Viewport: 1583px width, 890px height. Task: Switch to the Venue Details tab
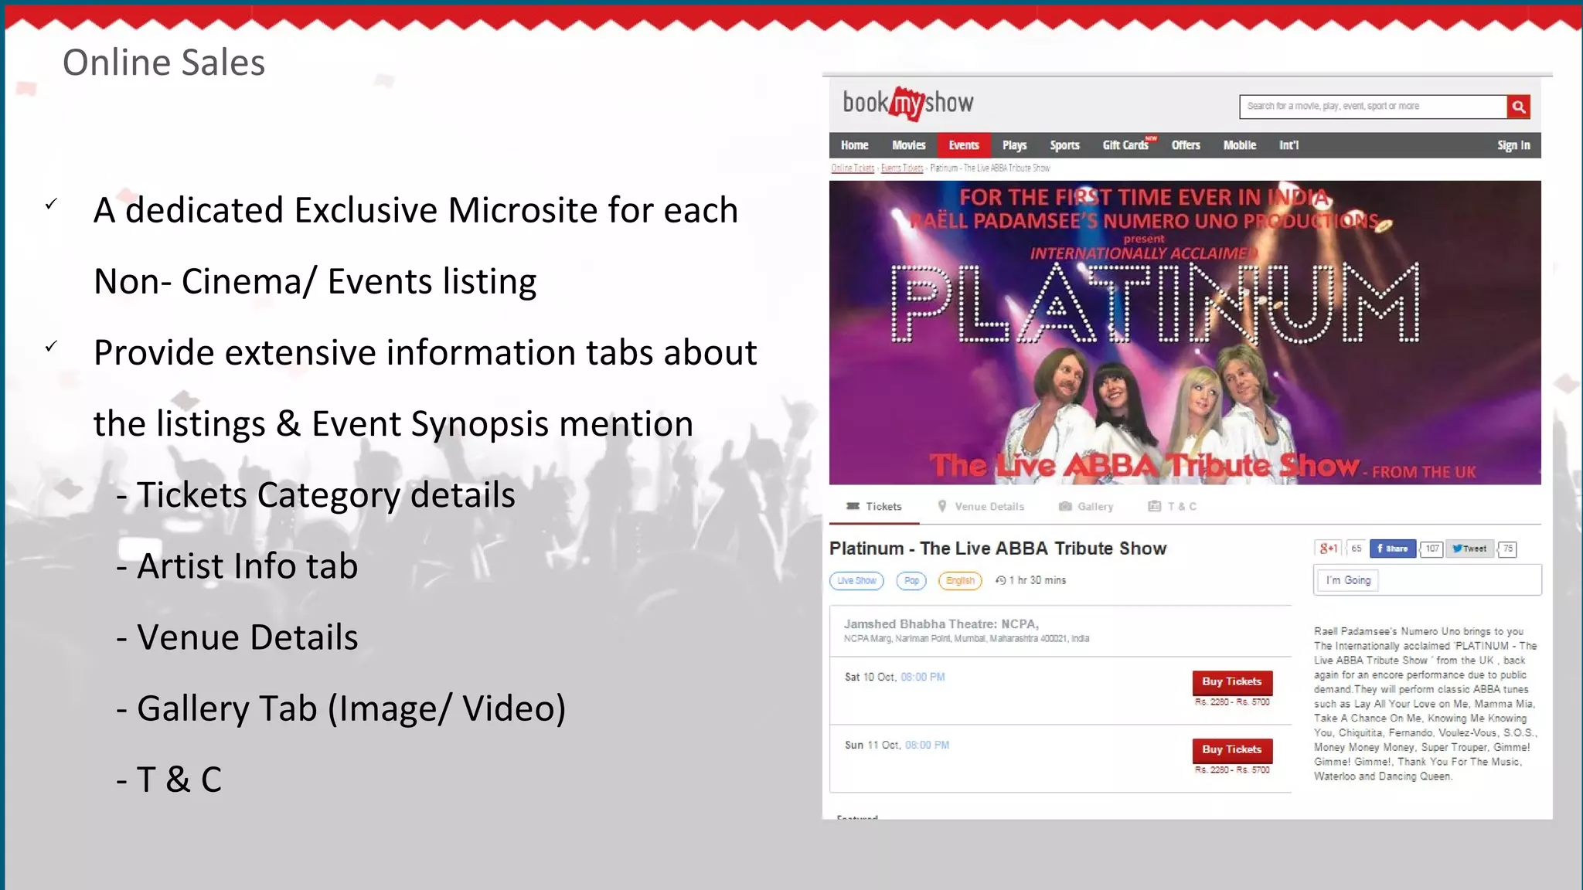(981, 507)
